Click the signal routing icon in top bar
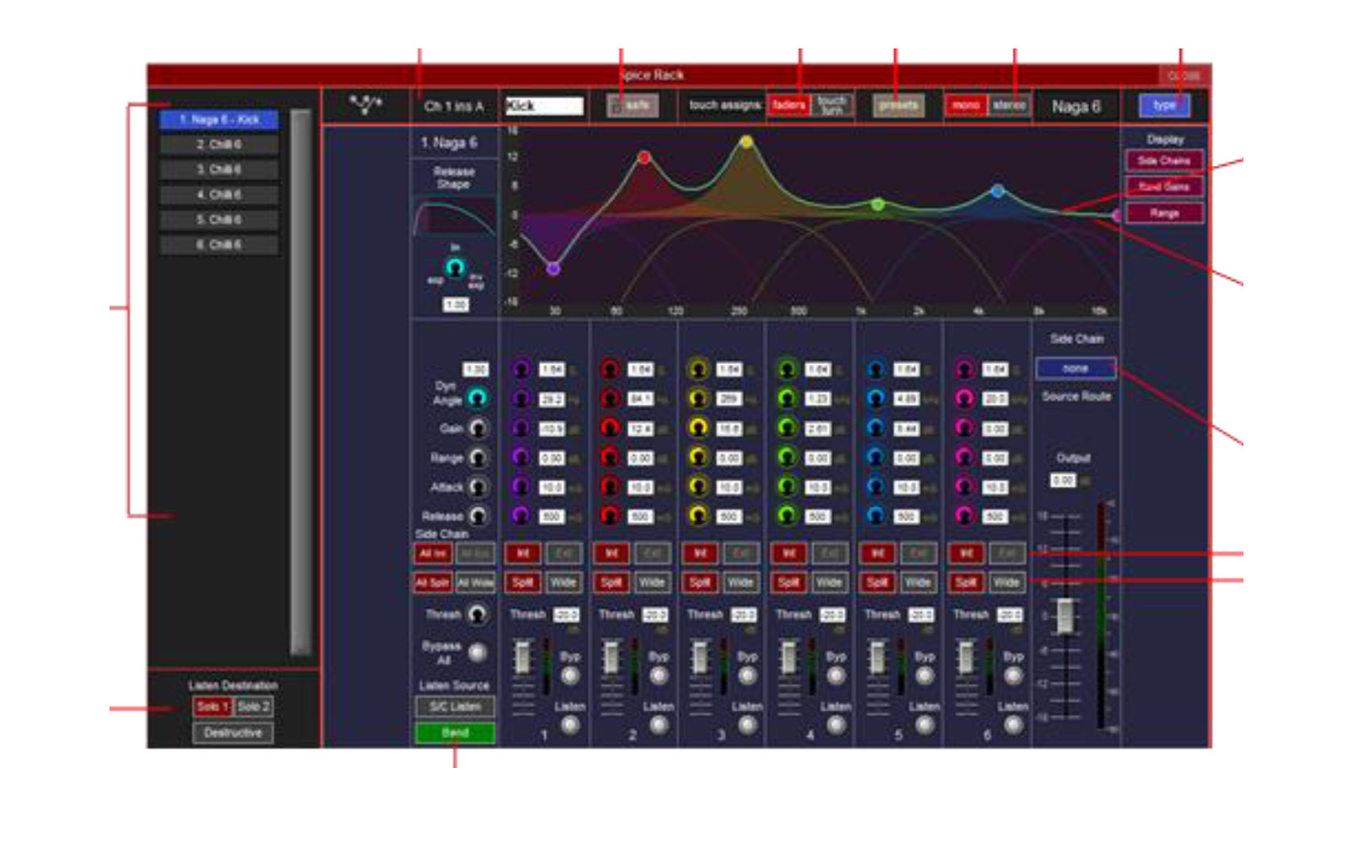The image size is (1353, 841). [365, 105]
